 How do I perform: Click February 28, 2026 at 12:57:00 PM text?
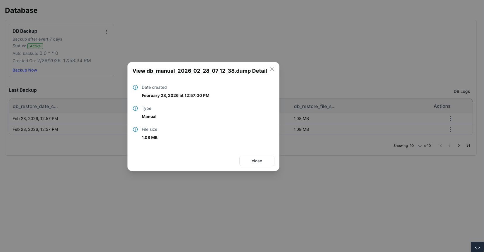(176, 95)
